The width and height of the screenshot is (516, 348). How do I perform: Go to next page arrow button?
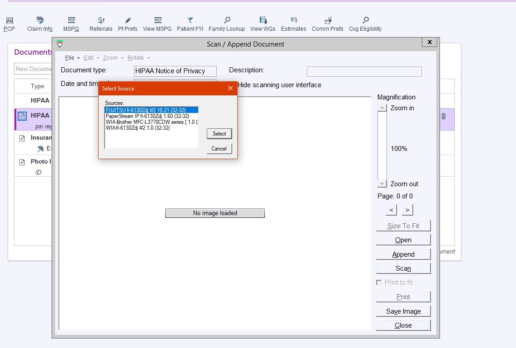click(x=407, y=210)
